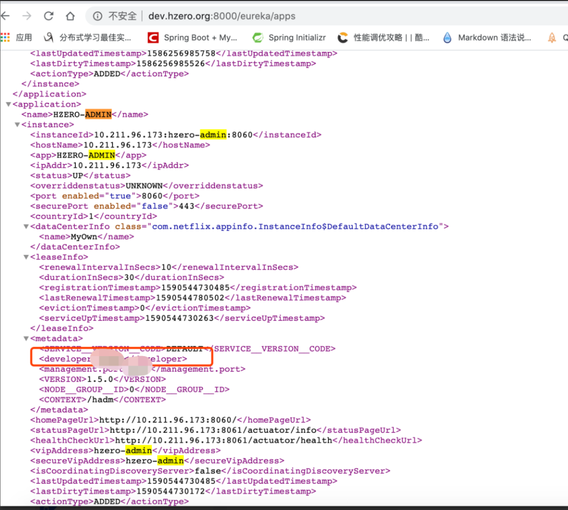The height and width of the screenshot is (510, 568).
Task: Click the orange rocket bookmark icon
Action: tap(552, 37)
